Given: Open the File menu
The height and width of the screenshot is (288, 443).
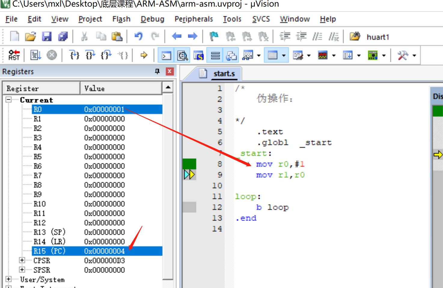Looking at the screenshot, I should [x=11, y=19].
